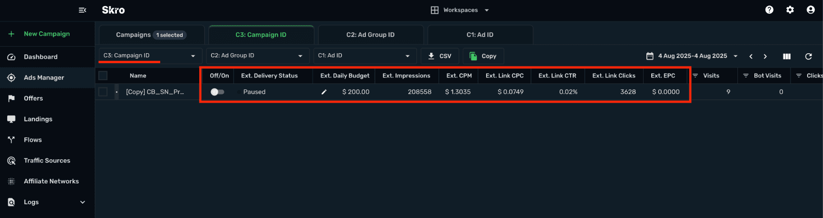Go to the next date range
This screenshot has width=823, height=218.
click(x=765, y=56)
